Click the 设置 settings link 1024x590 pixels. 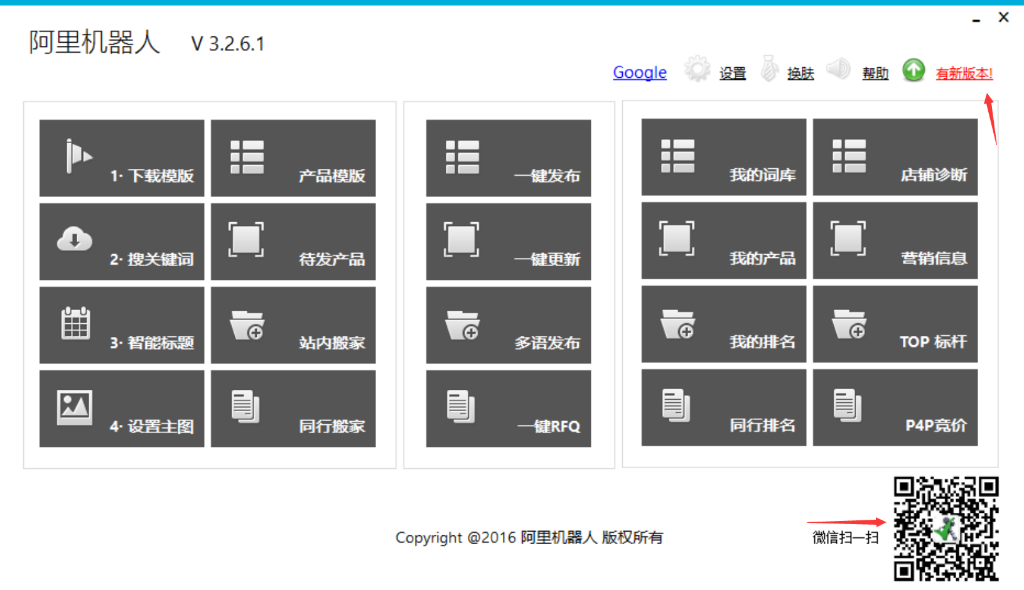[733, 73]
